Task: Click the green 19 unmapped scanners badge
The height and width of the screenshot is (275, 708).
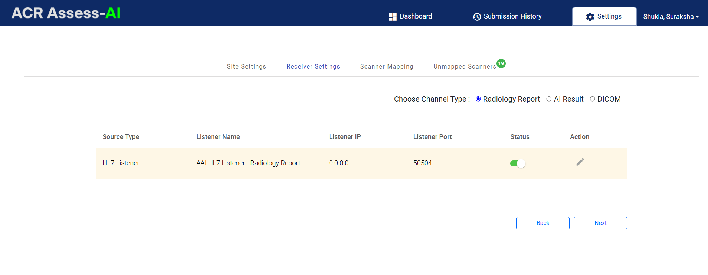Action: pos(501,63)
